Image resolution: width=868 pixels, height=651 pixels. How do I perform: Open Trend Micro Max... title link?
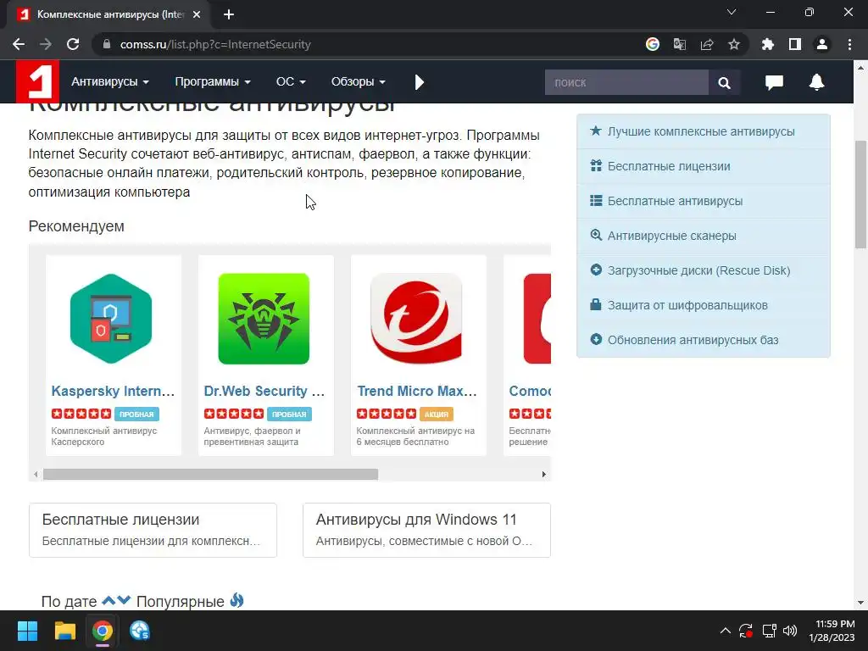(417, 391)
